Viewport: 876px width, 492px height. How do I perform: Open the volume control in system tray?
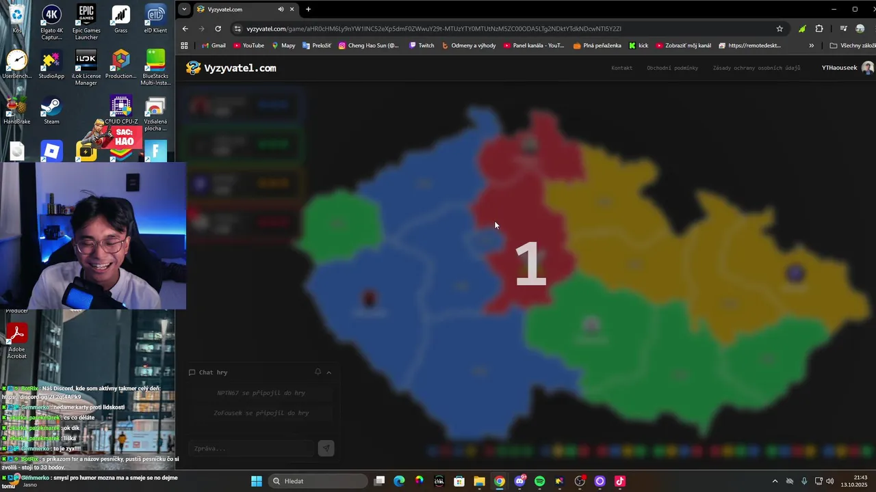pyautogui.click(x=830, y=481)
